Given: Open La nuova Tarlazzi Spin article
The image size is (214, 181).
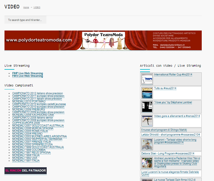Looking at the screenshot, I should (x=175, y=180).
